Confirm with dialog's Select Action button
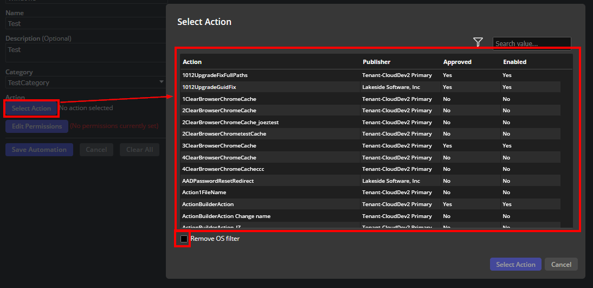The image size is (593, 288). click(x=515, y=264)
